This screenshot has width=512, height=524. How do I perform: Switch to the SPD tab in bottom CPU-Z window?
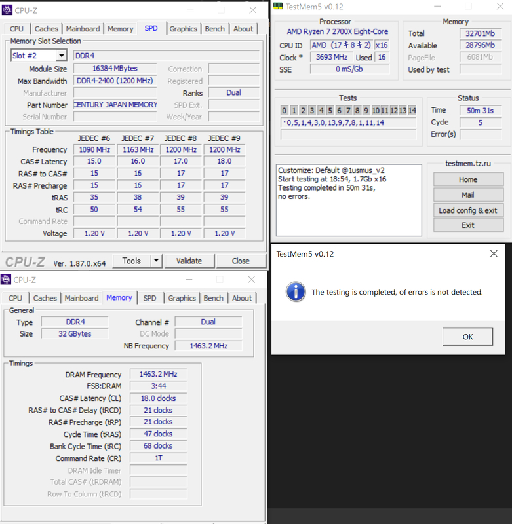pyautogui.click(x=150, y=298)
